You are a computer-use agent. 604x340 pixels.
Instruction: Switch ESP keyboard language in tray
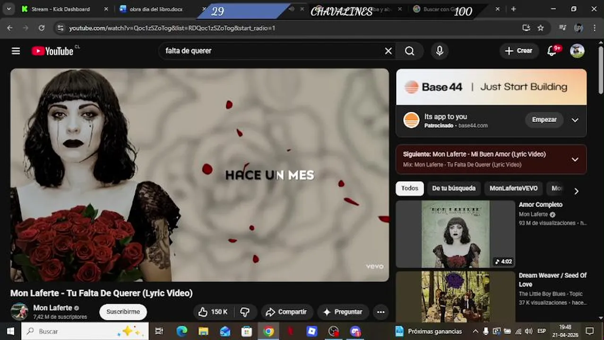(542, 331)
